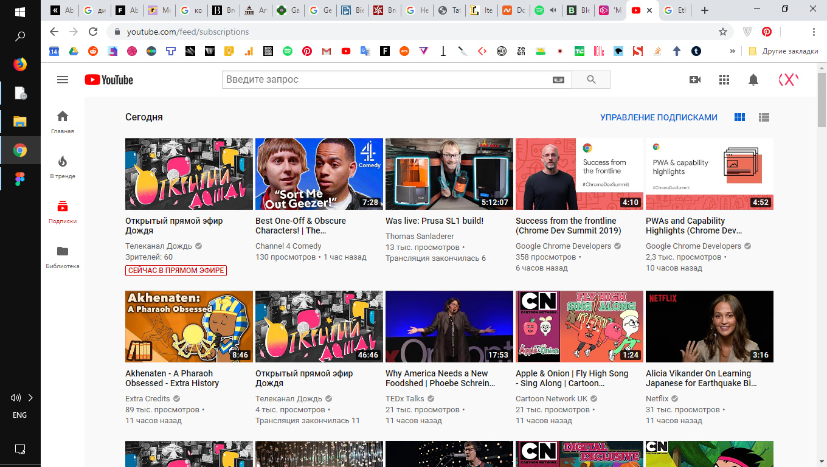Switch to the last tab labeled 'Eth'

[675, 10]
